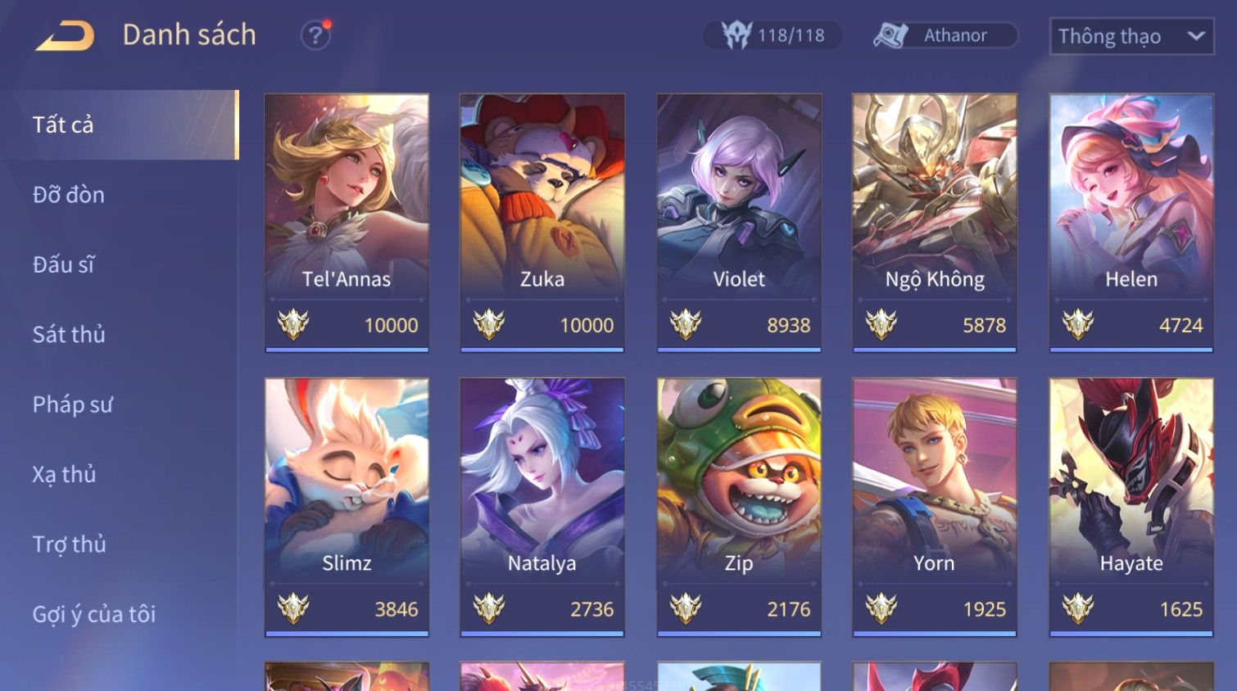The image size is (1237, 691).
Task: Open the Natalya hero card
Action: click(x=542, y=507)
